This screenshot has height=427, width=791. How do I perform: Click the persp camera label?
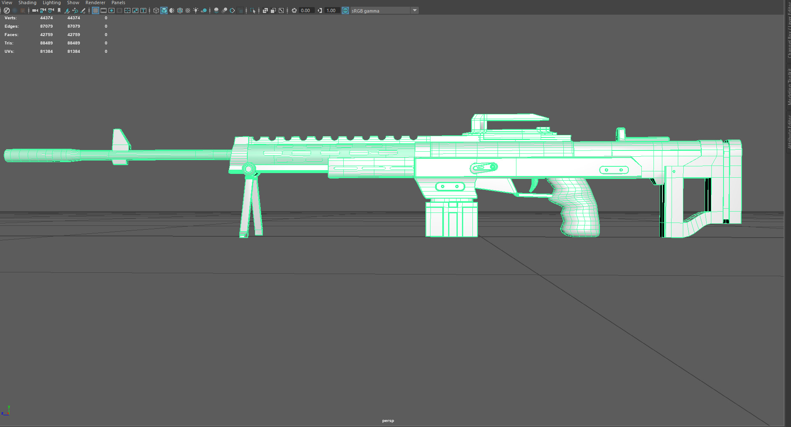pyautogui.click(x=388, y=421)
